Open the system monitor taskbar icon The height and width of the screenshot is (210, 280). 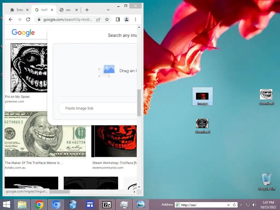[124, 205]
